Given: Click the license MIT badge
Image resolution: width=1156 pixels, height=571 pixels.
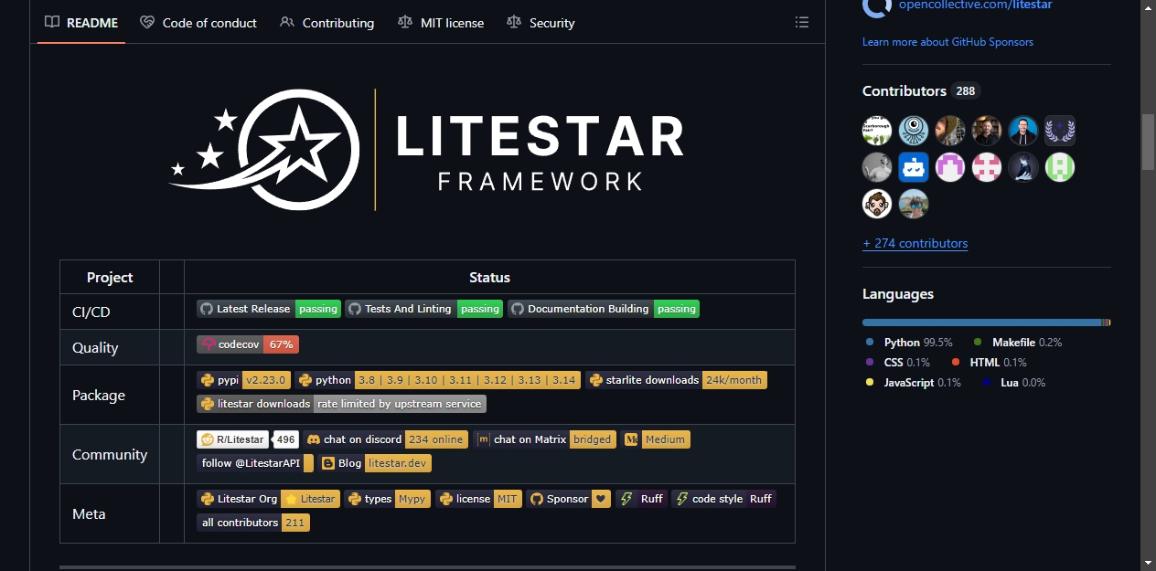Looking at the screenshot, I should click(478, 499).
